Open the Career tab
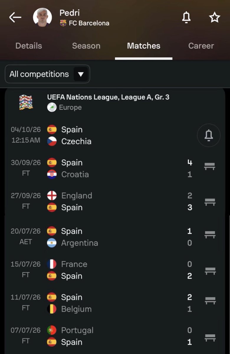Viewport: 230px width, 354px height. point(201,46)
